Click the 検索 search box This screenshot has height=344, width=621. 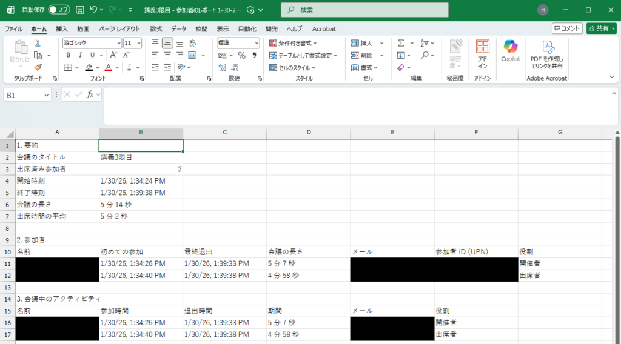(364, 10)
